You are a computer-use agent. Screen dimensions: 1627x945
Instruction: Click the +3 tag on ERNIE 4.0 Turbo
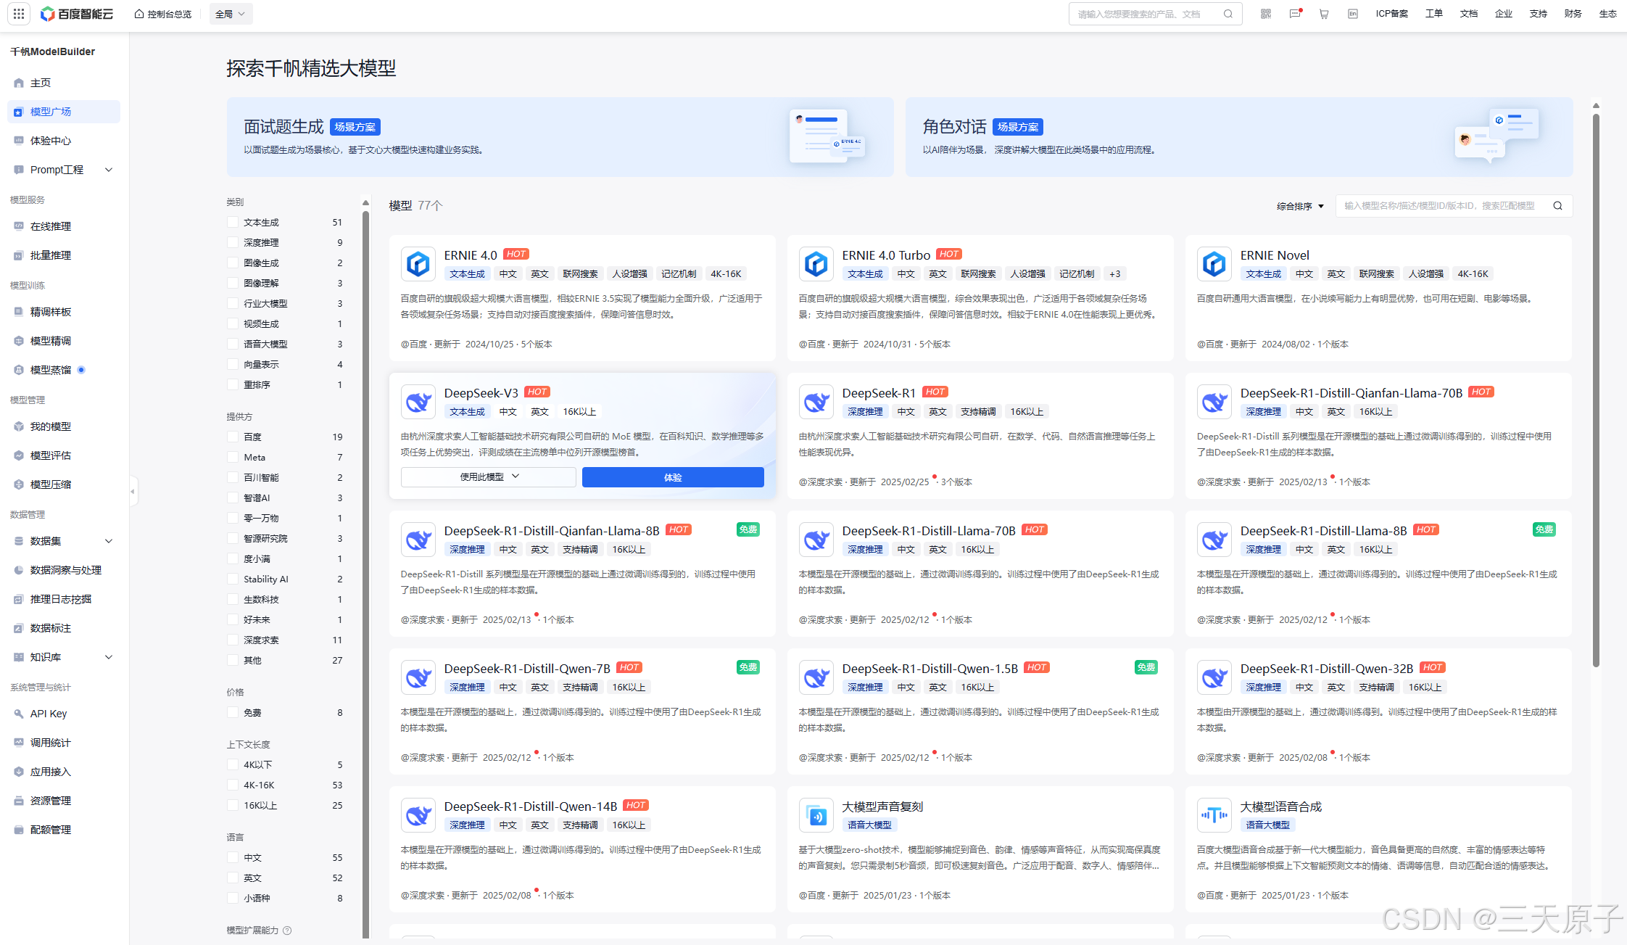click(1114, 274)
